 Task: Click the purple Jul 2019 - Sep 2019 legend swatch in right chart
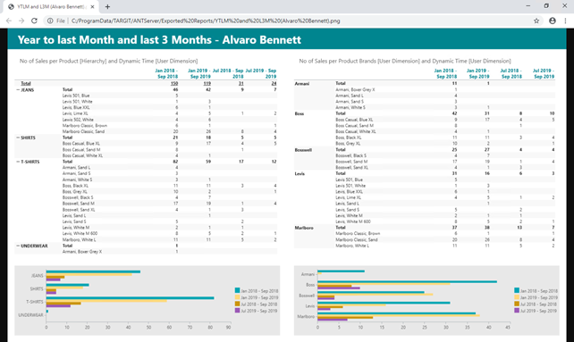coord(517,310)
